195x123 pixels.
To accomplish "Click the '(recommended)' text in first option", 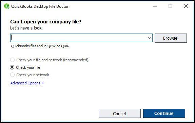I will pyautogui.click(x=76, y=60).
